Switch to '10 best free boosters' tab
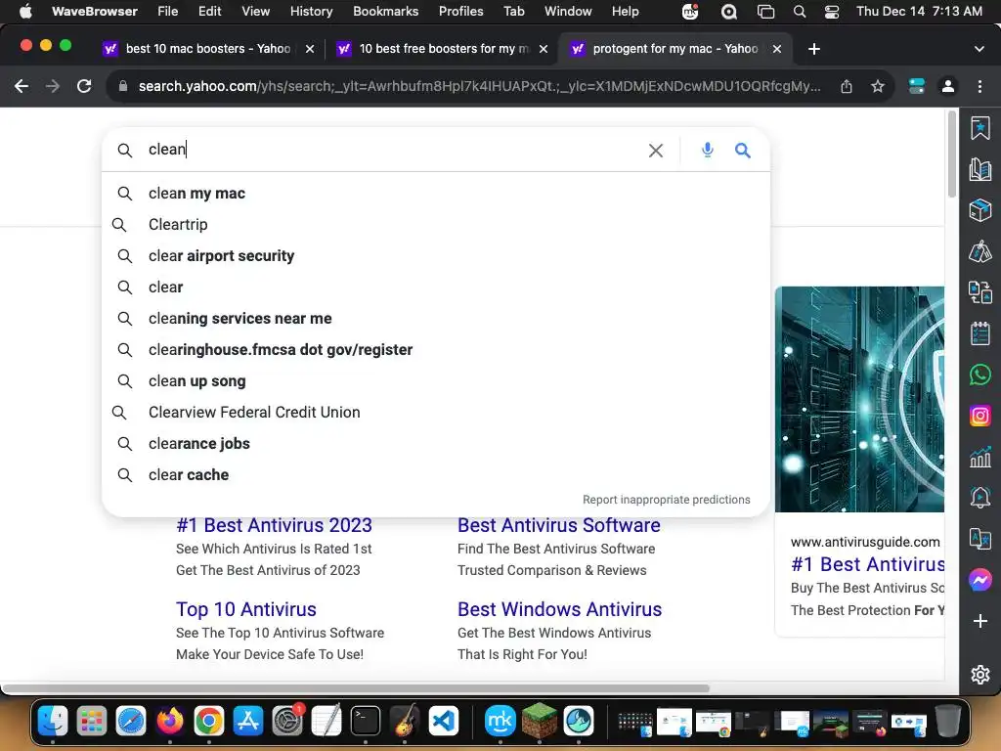Screen dimensions: 1001x751 tap(443, 49)
